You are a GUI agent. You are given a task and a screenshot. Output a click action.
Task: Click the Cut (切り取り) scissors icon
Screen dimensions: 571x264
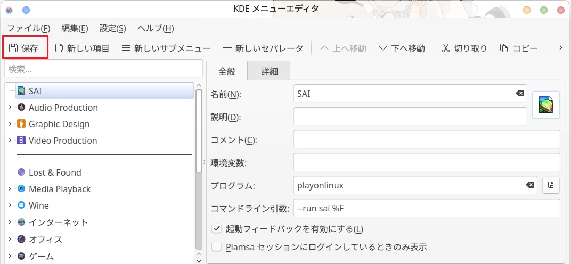coord(445,48)
